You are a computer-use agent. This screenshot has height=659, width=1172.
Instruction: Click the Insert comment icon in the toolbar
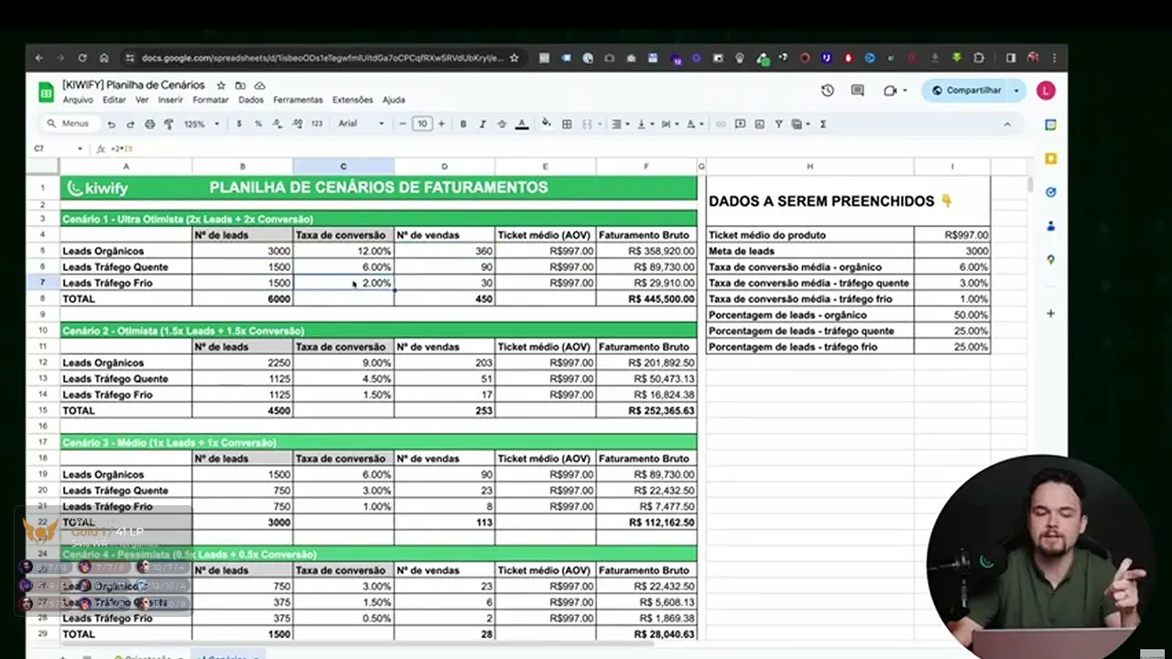click(740, 124)
